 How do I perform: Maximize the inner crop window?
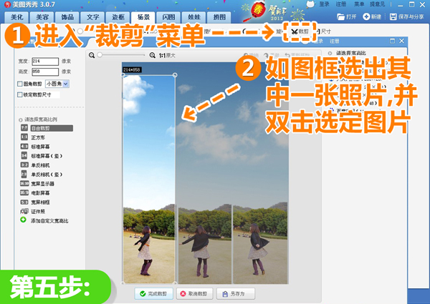coord(393,41)
